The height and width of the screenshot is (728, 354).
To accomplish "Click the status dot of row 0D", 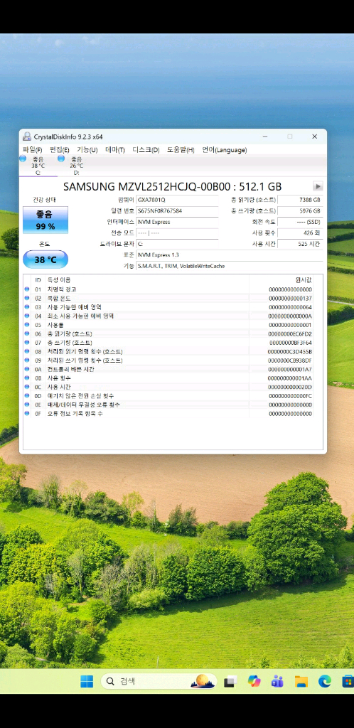I will click(x=27, y=395).
